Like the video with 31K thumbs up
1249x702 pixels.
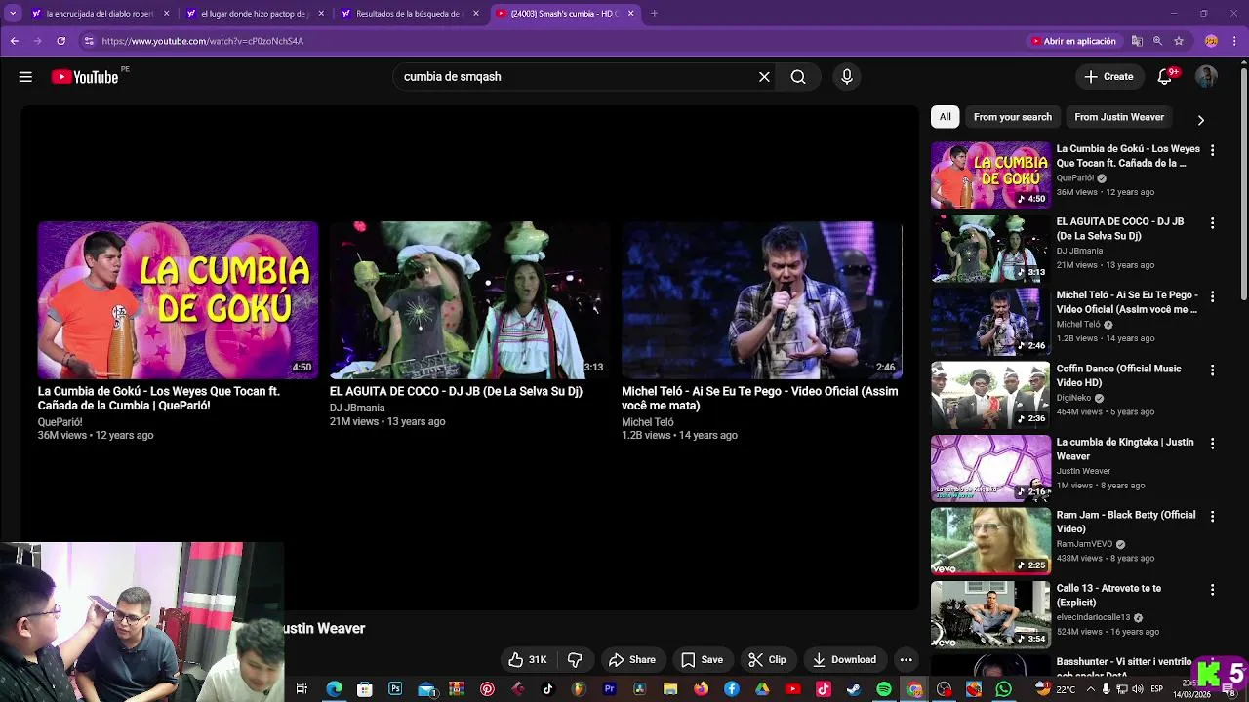click(528, 660)
